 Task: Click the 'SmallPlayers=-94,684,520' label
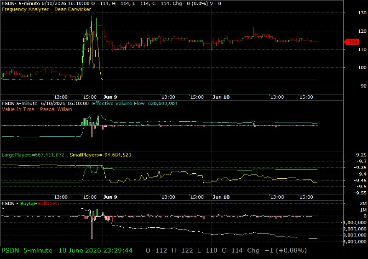(x=100, y=155)
